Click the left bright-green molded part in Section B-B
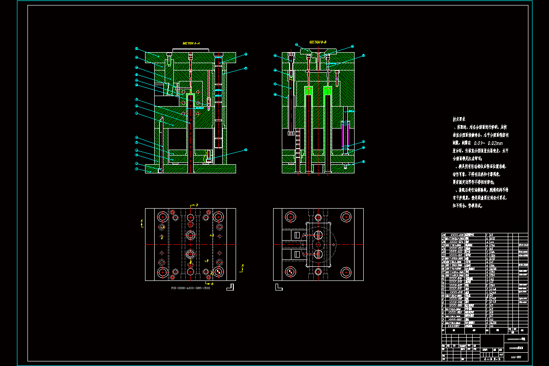Screen dimensions: 549x366 309,90
